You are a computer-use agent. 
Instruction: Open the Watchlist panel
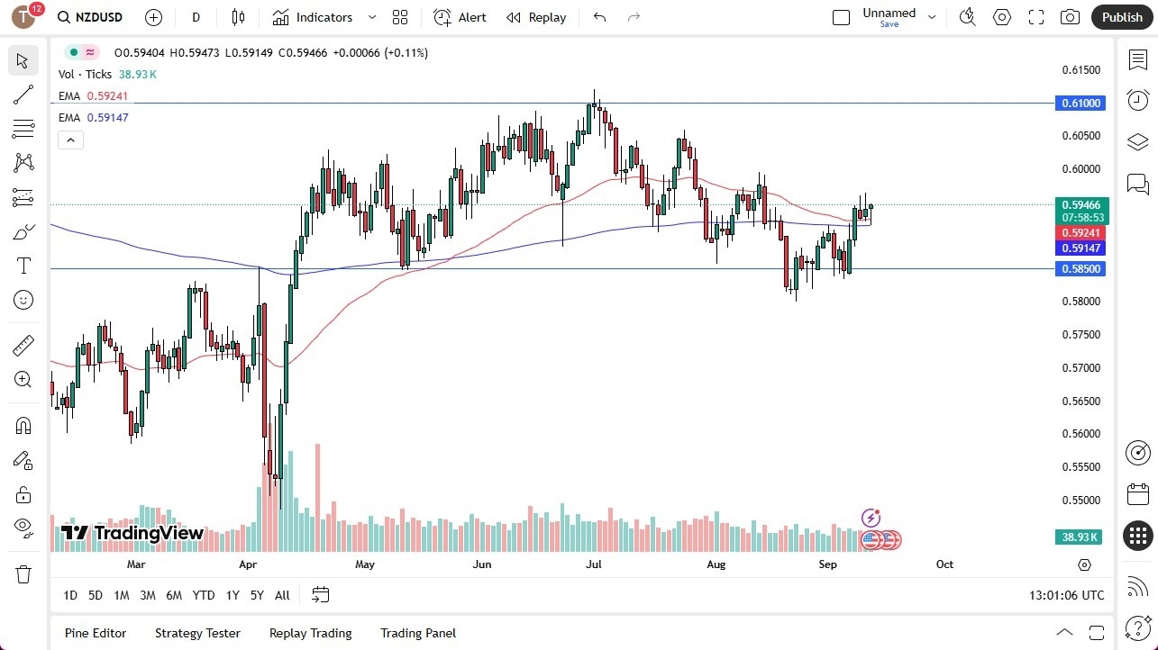1137,59
